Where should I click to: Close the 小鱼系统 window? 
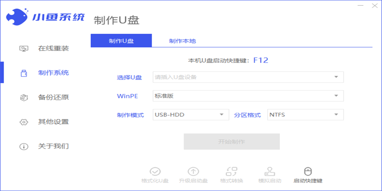374,6
